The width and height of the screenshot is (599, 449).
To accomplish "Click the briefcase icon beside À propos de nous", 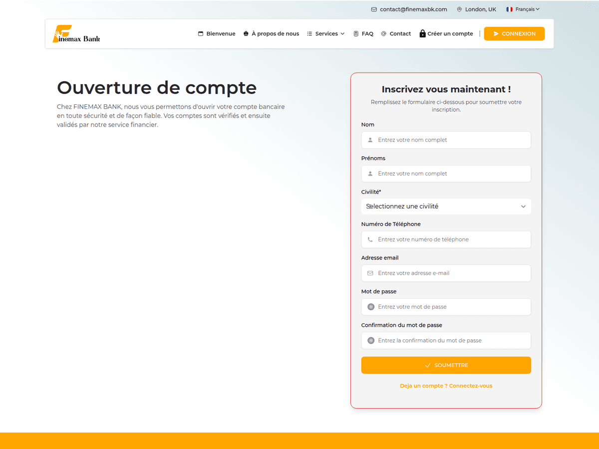I will [x=246, y=34].
